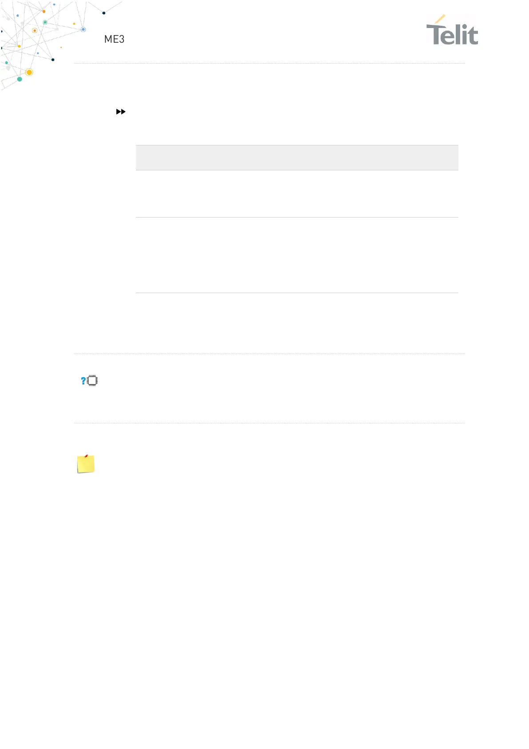Click the large yellow dot in the corner graphic
Viewport: 529px width, 749px height.
pos(29,72)
